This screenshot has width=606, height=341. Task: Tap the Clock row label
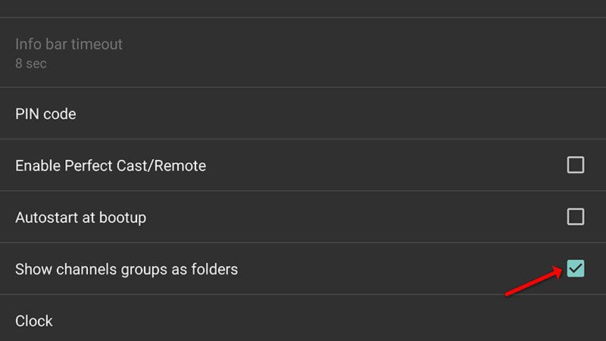[34, 321]
